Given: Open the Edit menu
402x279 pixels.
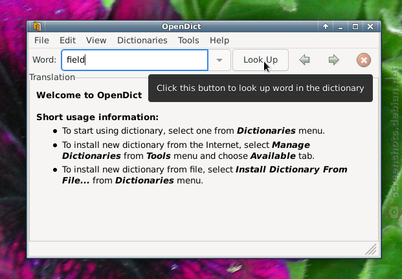Looking at the screenshot, I should point(67,41).
